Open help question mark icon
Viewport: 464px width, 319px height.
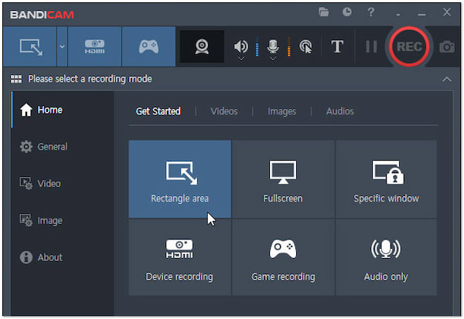[370, 12]
